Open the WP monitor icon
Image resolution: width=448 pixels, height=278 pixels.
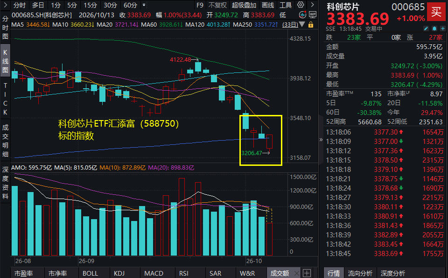pos(313,15)
